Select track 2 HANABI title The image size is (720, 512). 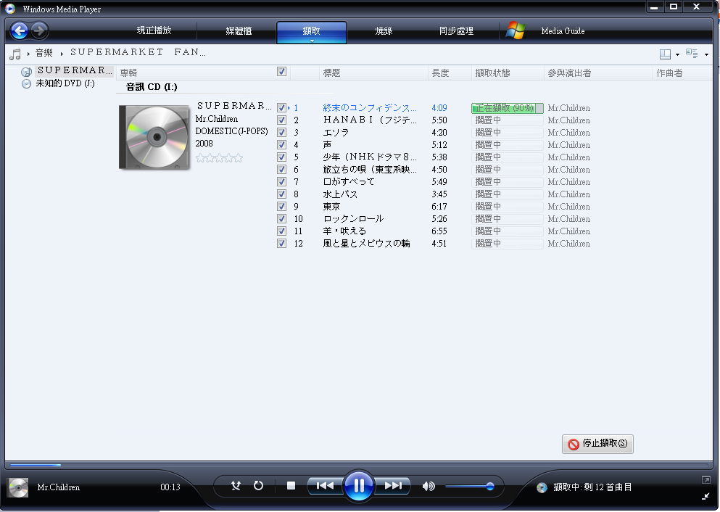[370, 120]
